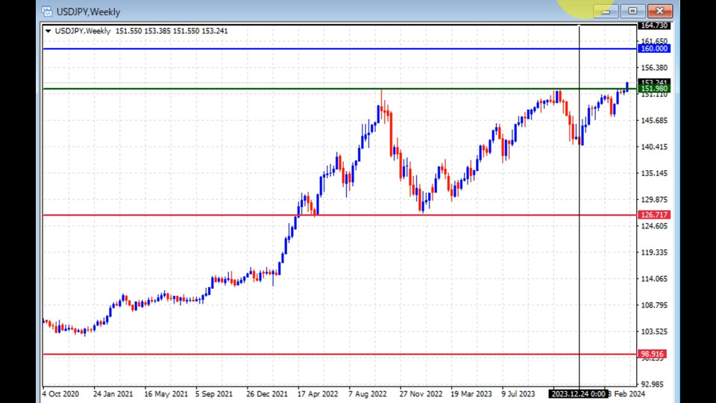Screen dimensions: 716x403
Task: Click the 27 Nov 2022 date label
Action: tap(421, 394)
